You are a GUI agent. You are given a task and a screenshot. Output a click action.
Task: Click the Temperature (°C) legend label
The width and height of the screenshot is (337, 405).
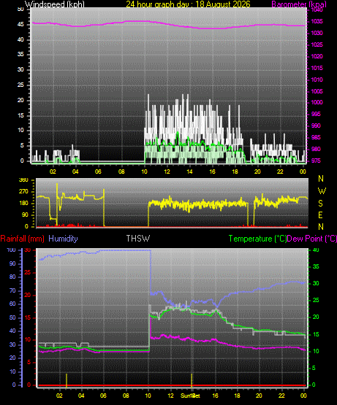point(257,239)
